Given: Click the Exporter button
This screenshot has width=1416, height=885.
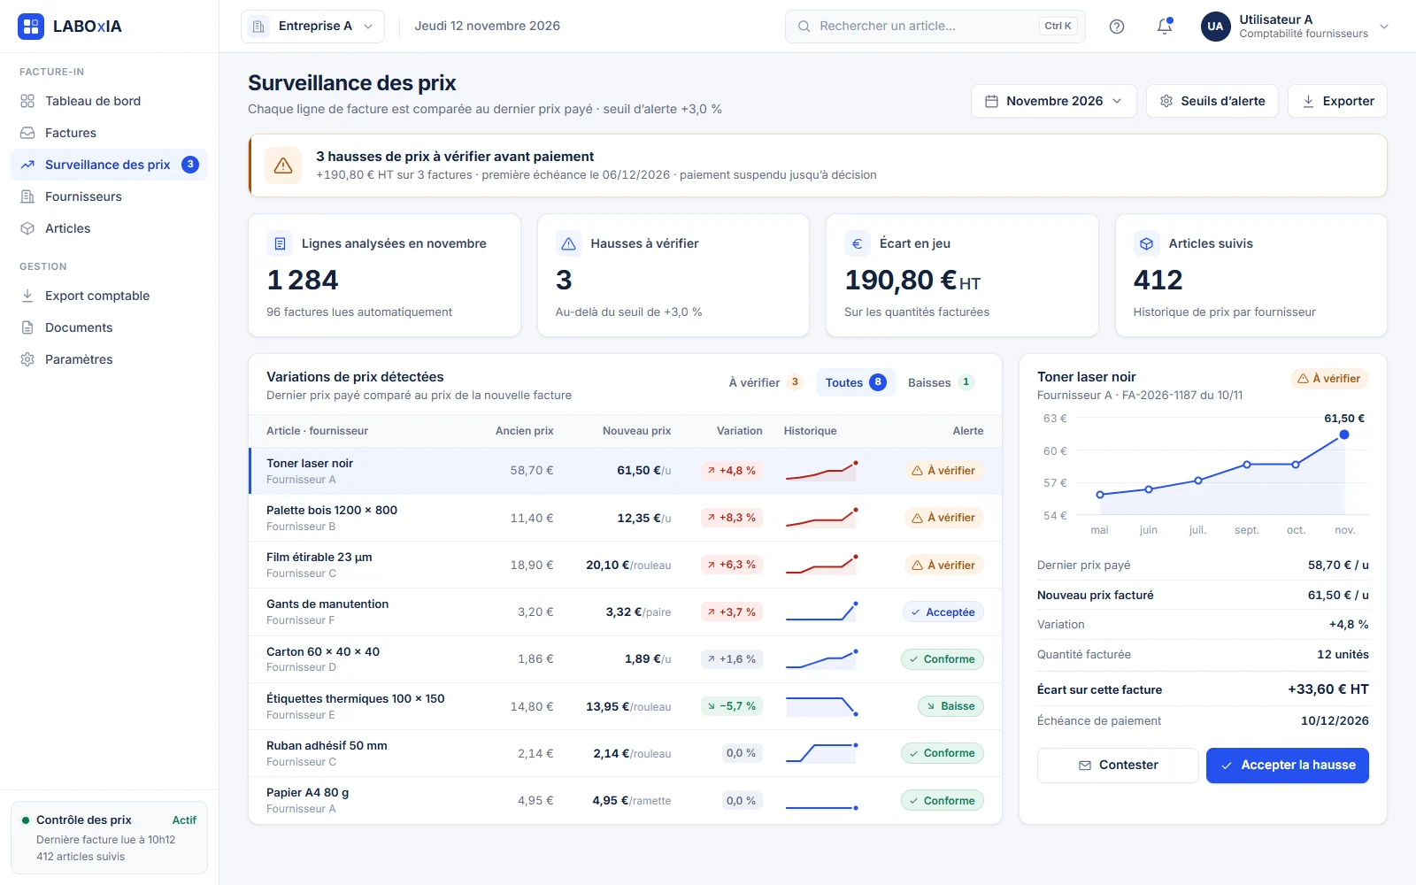Looking at the screenshot, I should pos(1337,101).
